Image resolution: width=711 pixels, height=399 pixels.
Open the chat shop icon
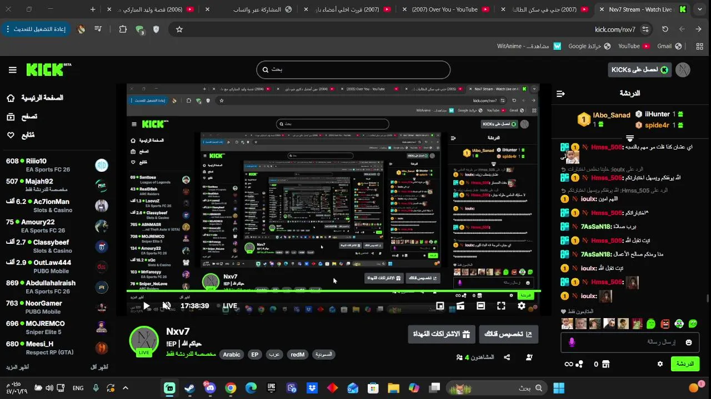pyautogui.click(x=605, y=364)
